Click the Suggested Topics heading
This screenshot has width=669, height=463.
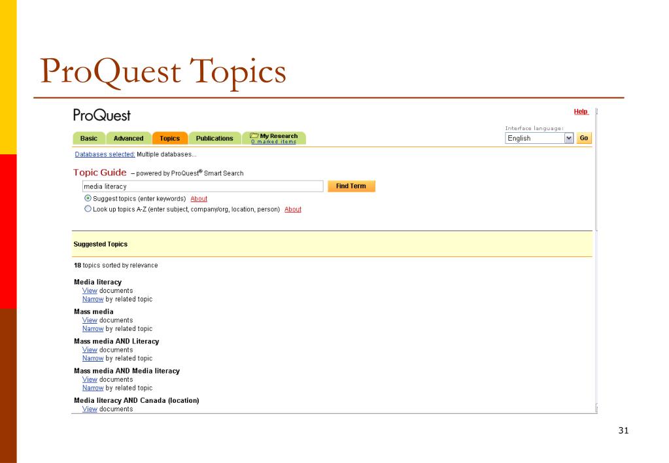point(101,244)
